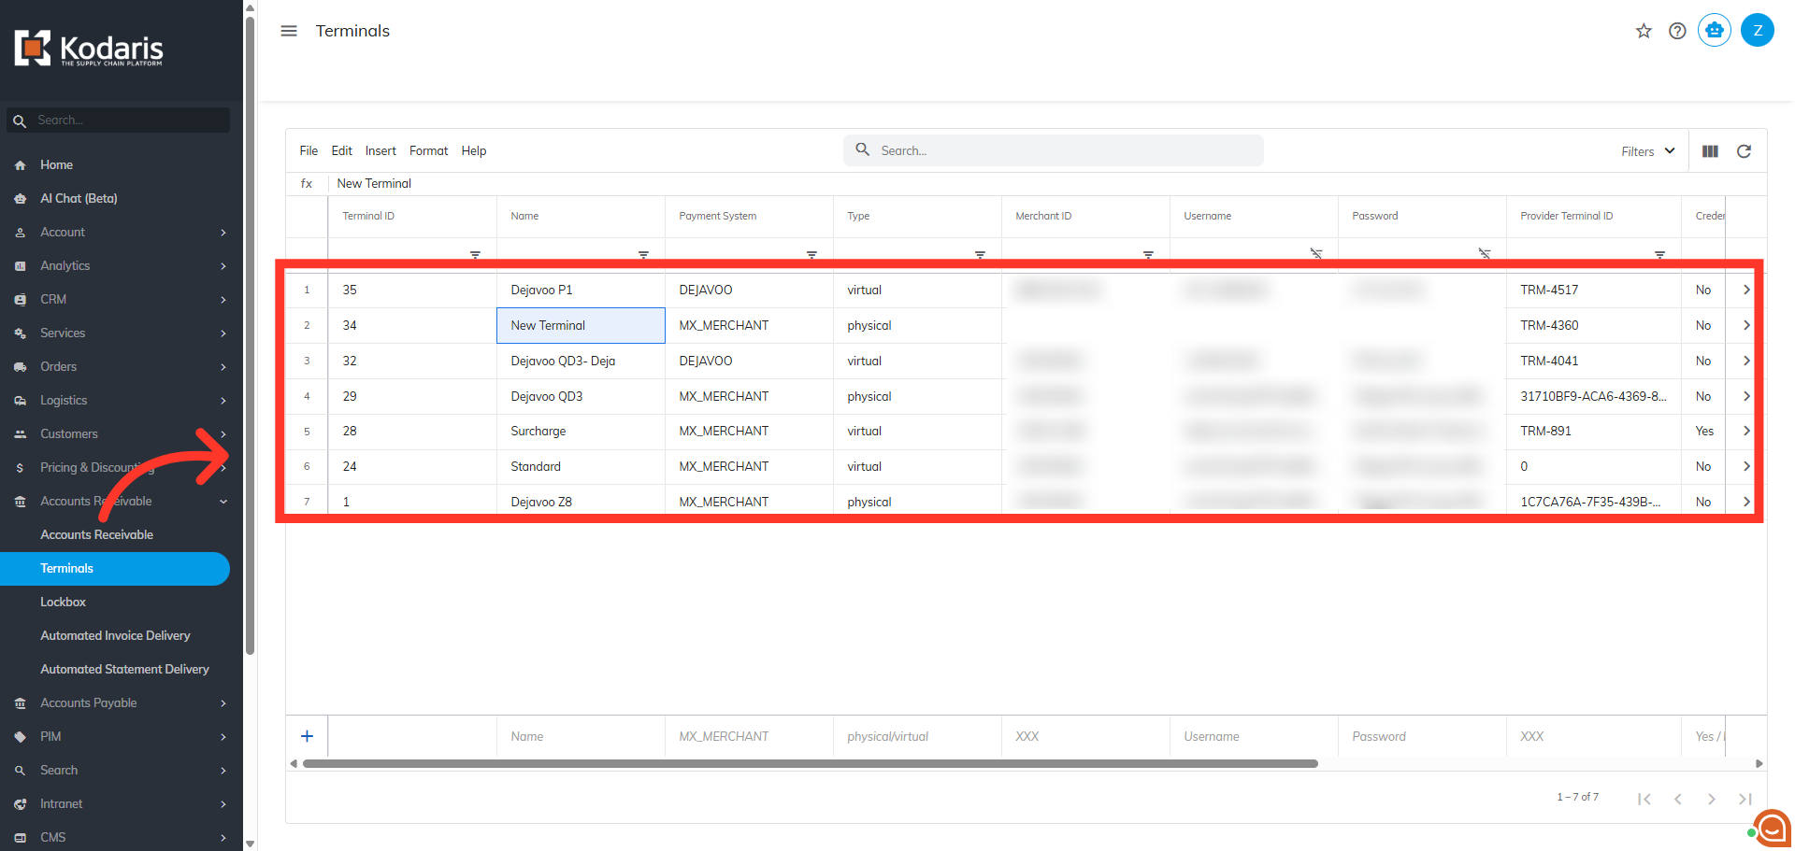This screenshot has height=851, width=1795.
Task: Select the Dejavoo QD3- Deja cell
Action: click(581, 361)
